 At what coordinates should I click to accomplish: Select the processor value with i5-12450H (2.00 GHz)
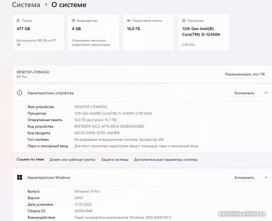(113, 113)
